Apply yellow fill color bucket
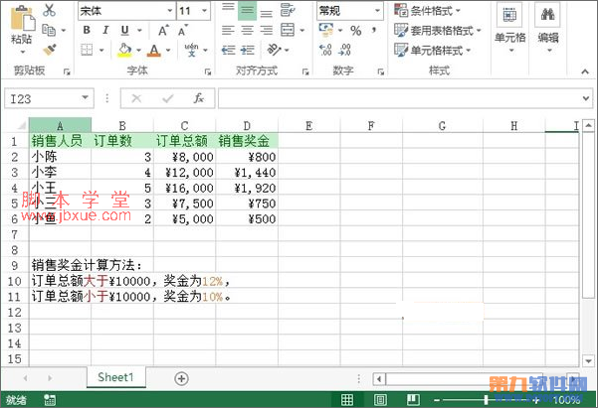 124,50
